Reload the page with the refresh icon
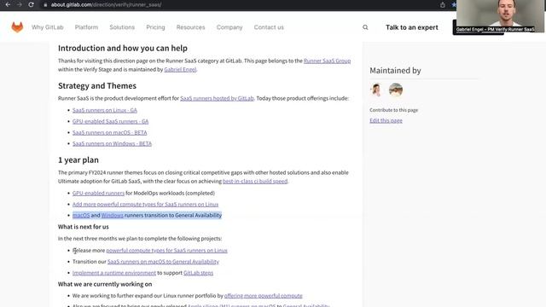 point(31,4)
